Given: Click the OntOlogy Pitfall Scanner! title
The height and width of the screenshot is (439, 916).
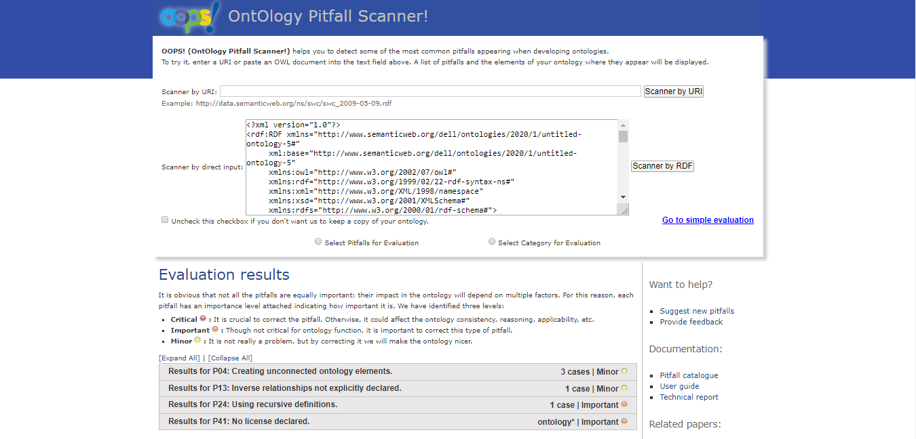Looking at the screenshot, I should click(x=328, y=16).
